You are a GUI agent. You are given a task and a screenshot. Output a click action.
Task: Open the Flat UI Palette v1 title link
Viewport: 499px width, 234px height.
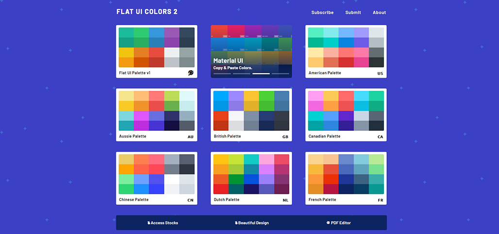134,73
